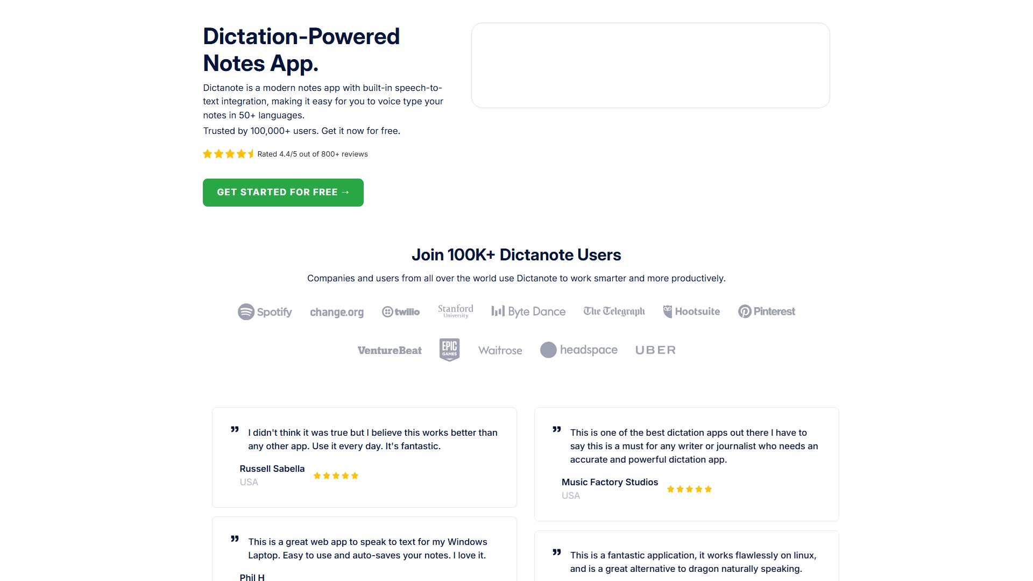Click the Waitrose logo
Viewport: 1033px width, 581px height.
pyautogui.click(x=500, y=350)
